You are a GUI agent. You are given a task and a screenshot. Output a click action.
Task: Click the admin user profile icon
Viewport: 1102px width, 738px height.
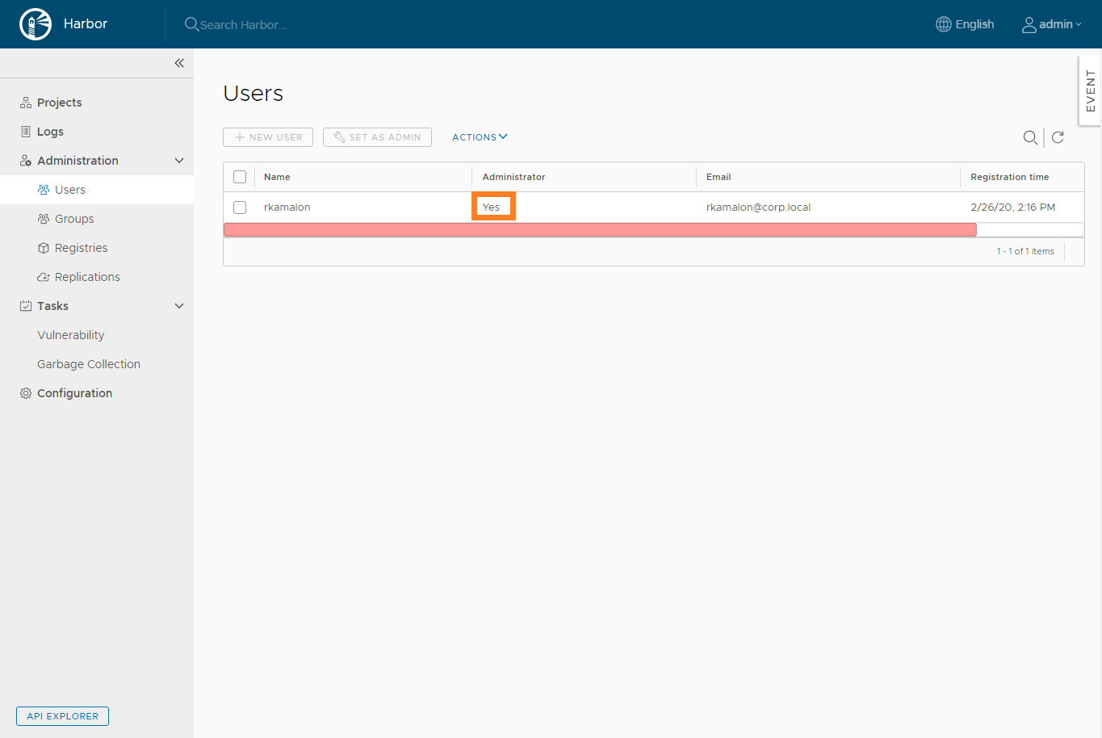(1029, 25)
